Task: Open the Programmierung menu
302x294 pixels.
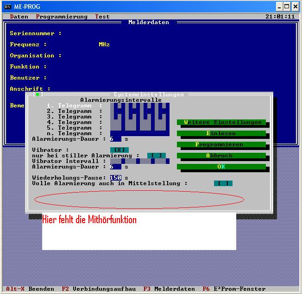Action: coord(62,17)
